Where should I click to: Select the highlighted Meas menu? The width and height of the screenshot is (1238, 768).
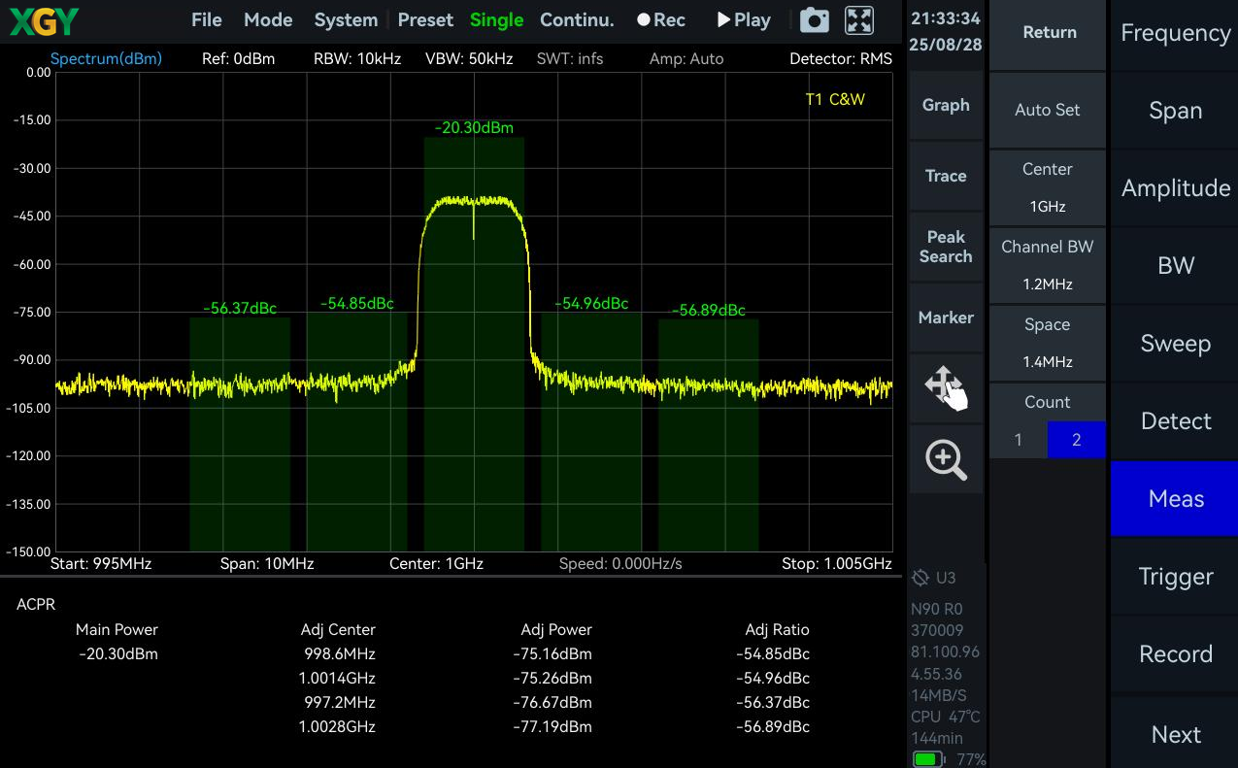tap(1175, 499)
